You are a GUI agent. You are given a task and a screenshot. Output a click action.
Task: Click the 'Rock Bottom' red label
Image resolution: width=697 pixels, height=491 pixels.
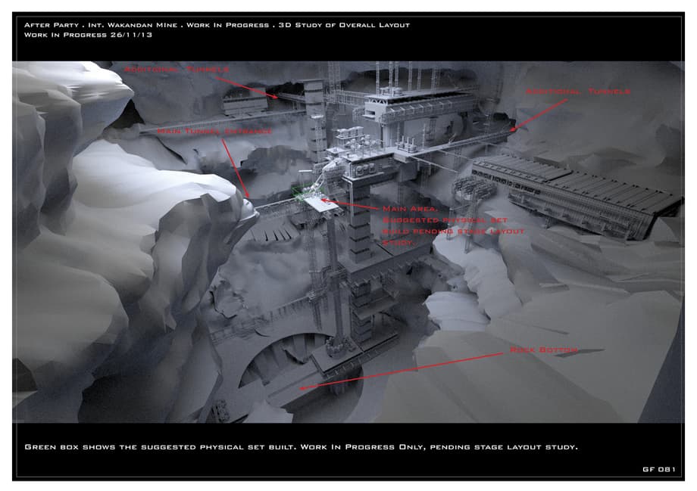543,350
